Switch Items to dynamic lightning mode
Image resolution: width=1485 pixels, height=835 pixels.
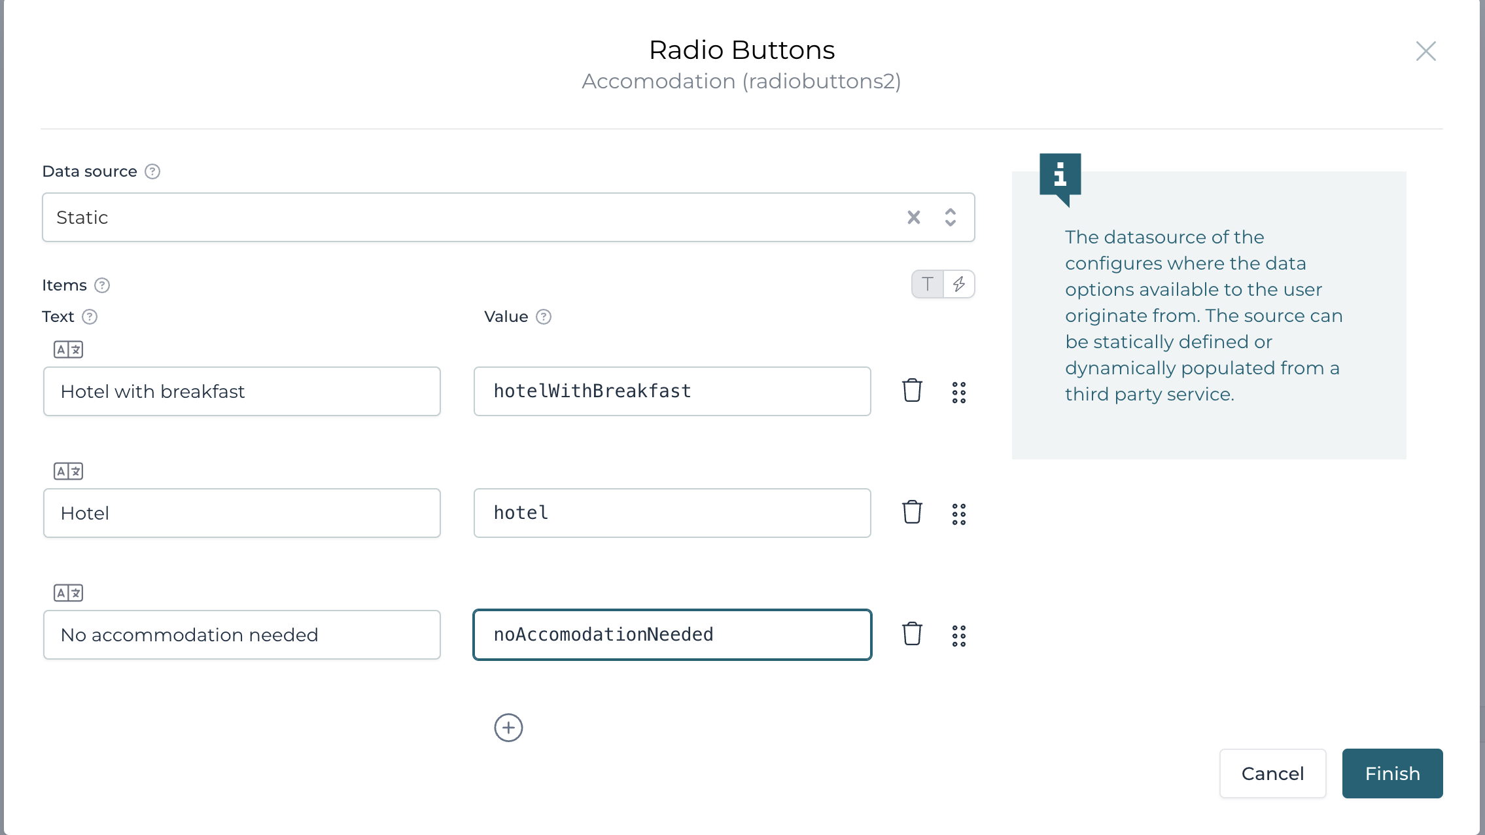pos(959,284)
